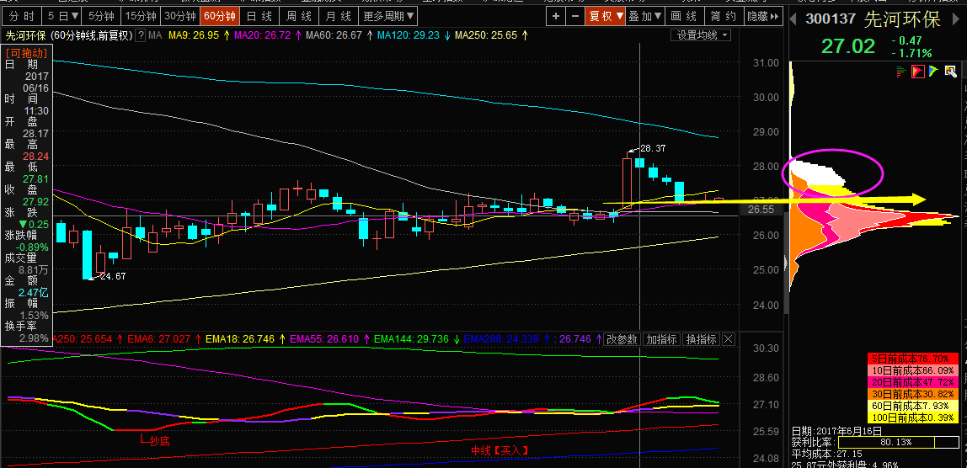This screenshot has width=967, height=468.
Task: Open the 复权 adjustment dropdown
Action: tap(605, 16)
